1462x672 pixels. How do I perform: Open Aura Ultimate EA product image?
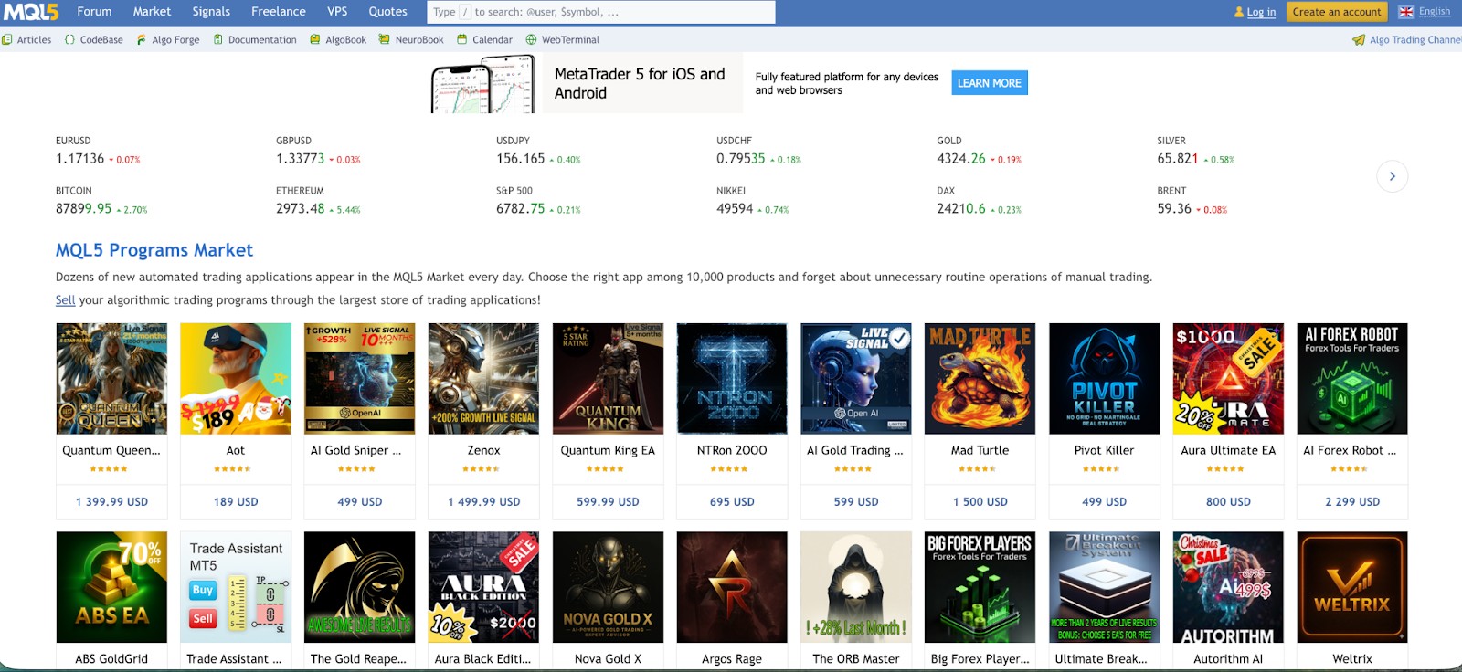pyautogui.click(x=1228, y=378)
